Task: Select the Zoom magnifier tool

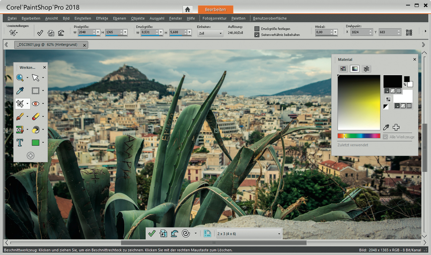Action: (x=20, y=78)
